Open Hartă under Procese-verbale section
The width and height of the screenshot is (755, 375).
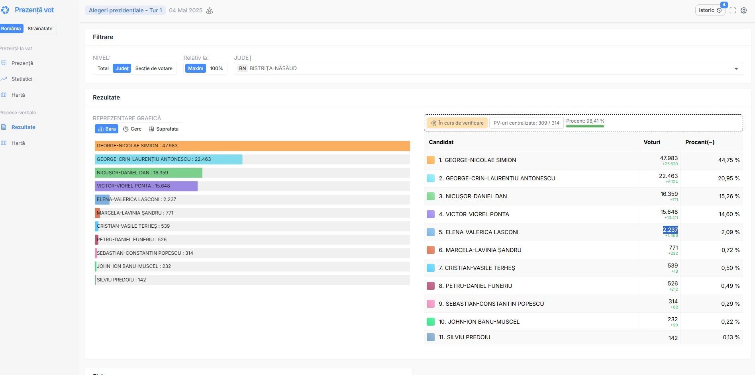click(18, 143)
